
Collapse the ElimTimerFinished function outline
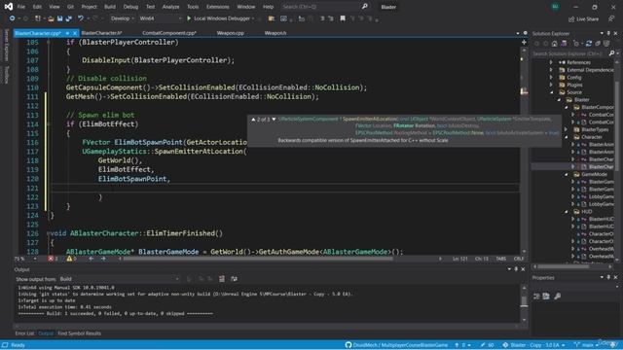tap(49, 233)
